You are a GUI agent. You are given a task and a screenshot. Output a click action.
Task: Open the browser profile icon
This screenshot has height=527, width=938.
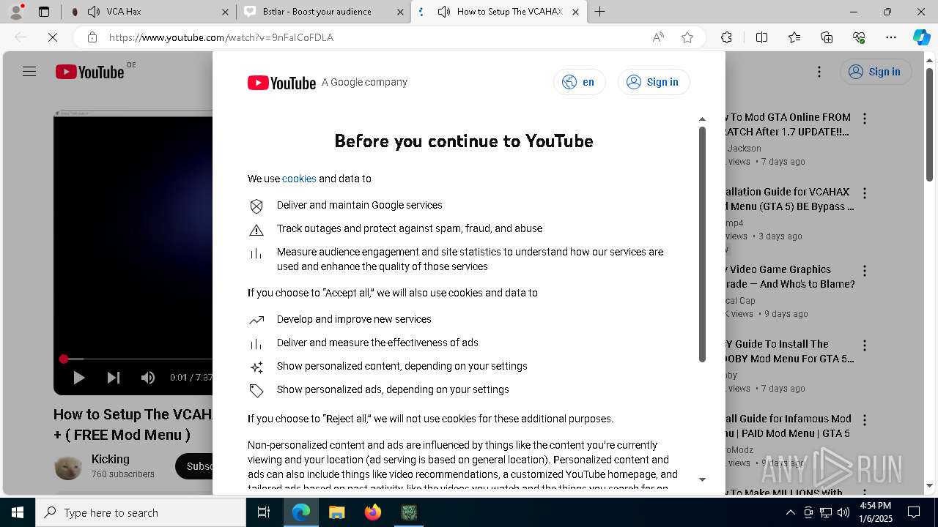[16, 12]
